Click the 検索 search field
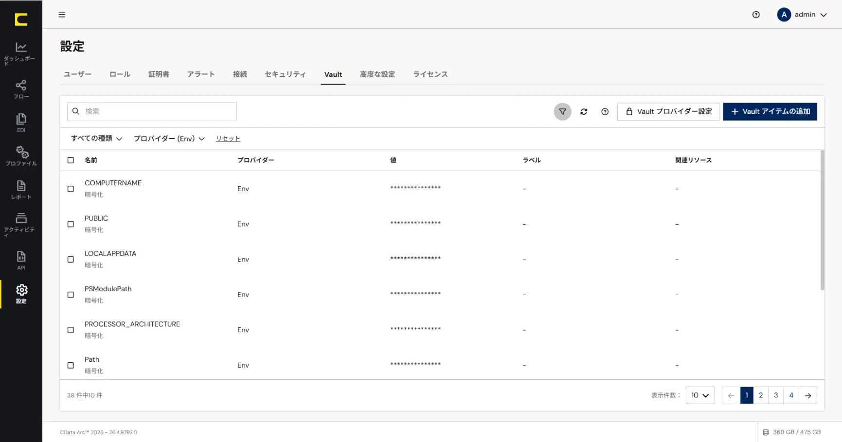 pos(152,111)
